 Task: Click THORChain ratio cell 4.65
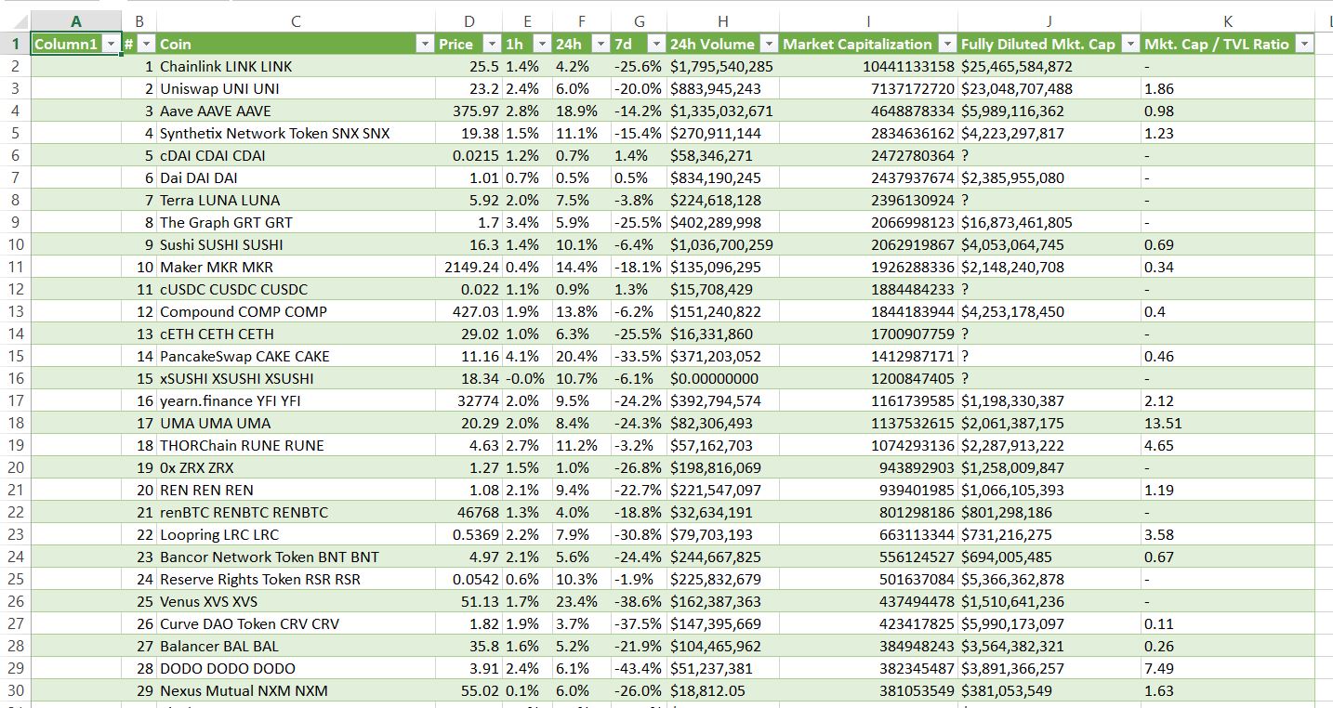[1228, 445]
